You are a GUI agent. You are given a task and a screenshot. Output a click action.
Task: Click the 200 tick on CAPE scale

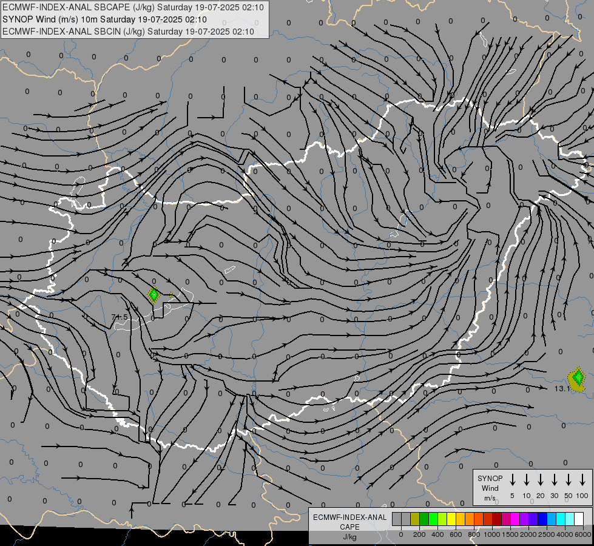point(419,534)
